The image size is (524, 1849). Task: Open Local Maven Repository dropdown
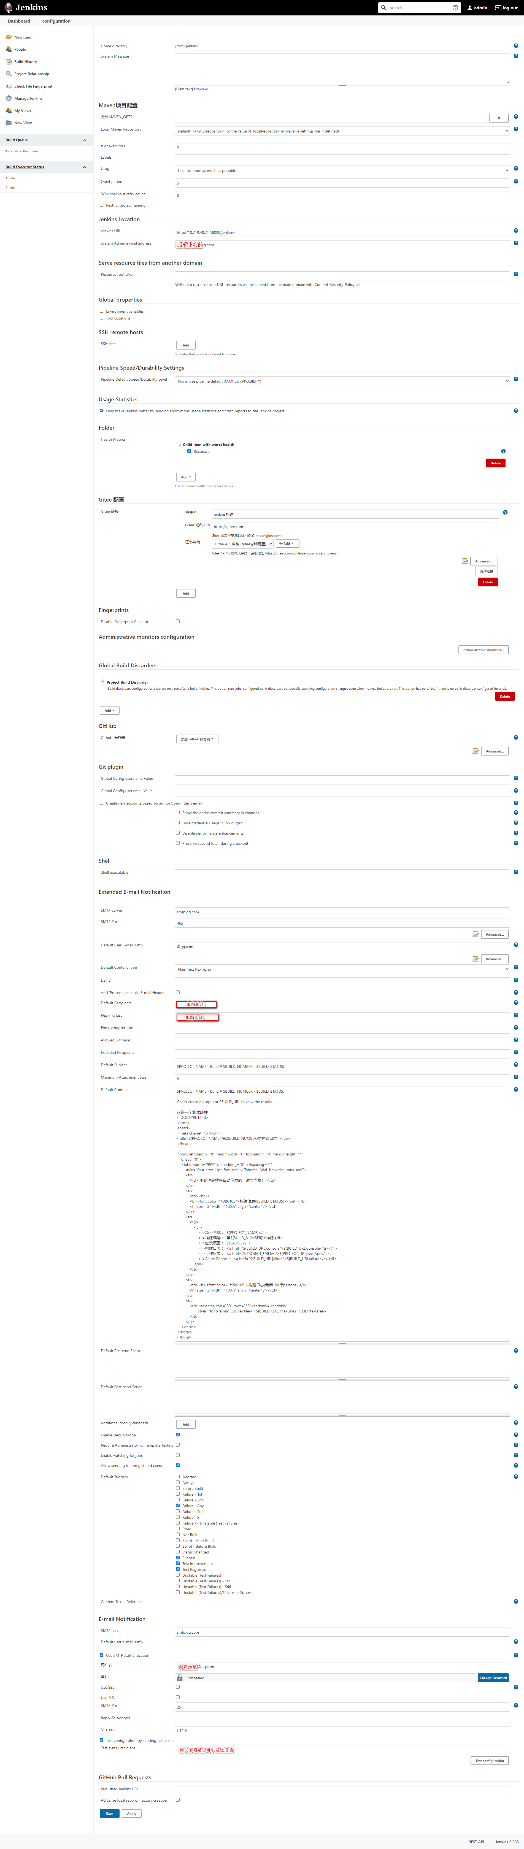pyautogui.click(x=342, y=131)
